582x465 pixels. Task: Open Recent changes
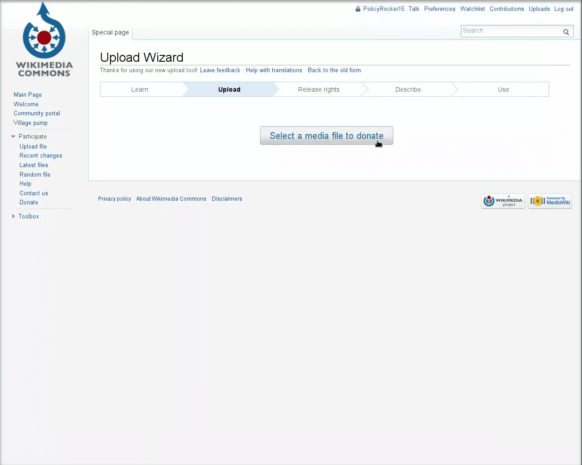(41, 156)
